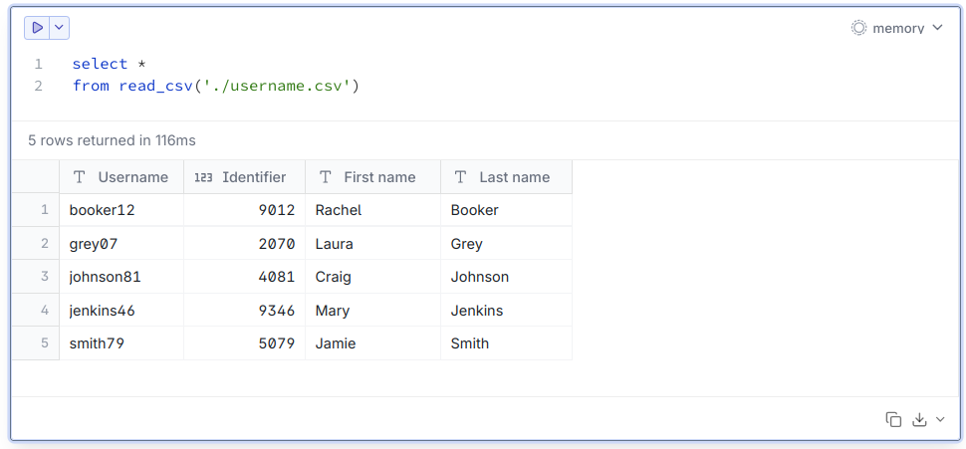Click the text type icon on Username

tap(79, 177)
